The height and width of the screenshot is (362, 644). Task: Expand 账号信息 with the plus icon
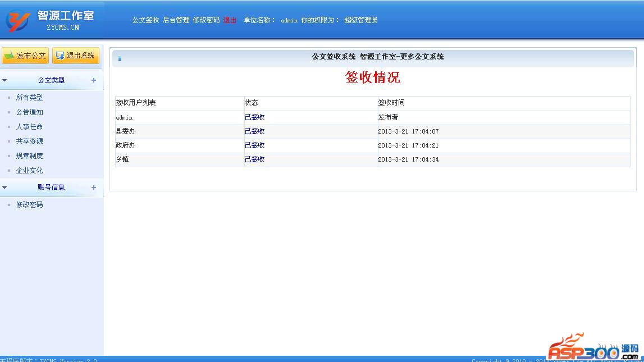coord(94,187)
